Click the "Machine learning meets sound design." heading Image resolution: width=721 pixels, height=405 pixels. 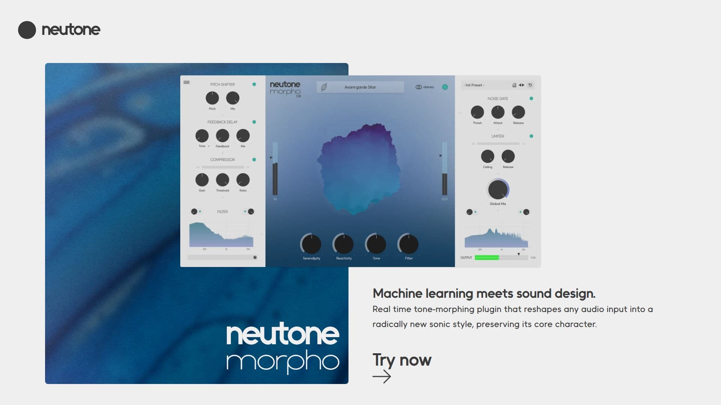[x=484, y=293]
